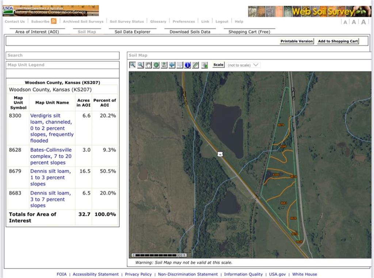The height and width of the screenshot is (278, 374).
Task: Click Add to Shopping Cart button
Action: point(338,41)
